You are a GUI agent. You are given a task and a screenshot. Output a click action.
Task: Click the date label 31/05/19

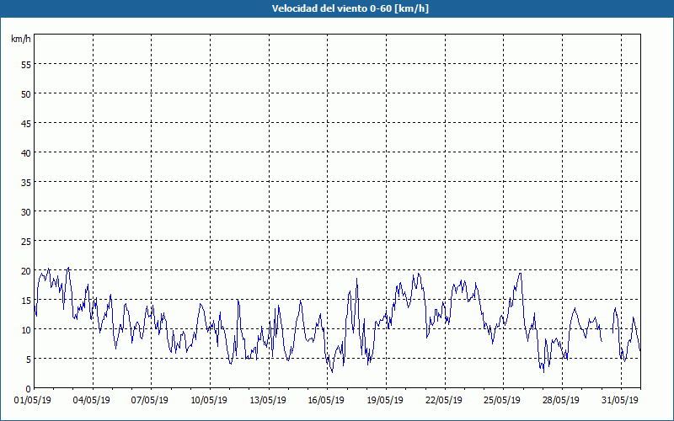click(620, 401)
